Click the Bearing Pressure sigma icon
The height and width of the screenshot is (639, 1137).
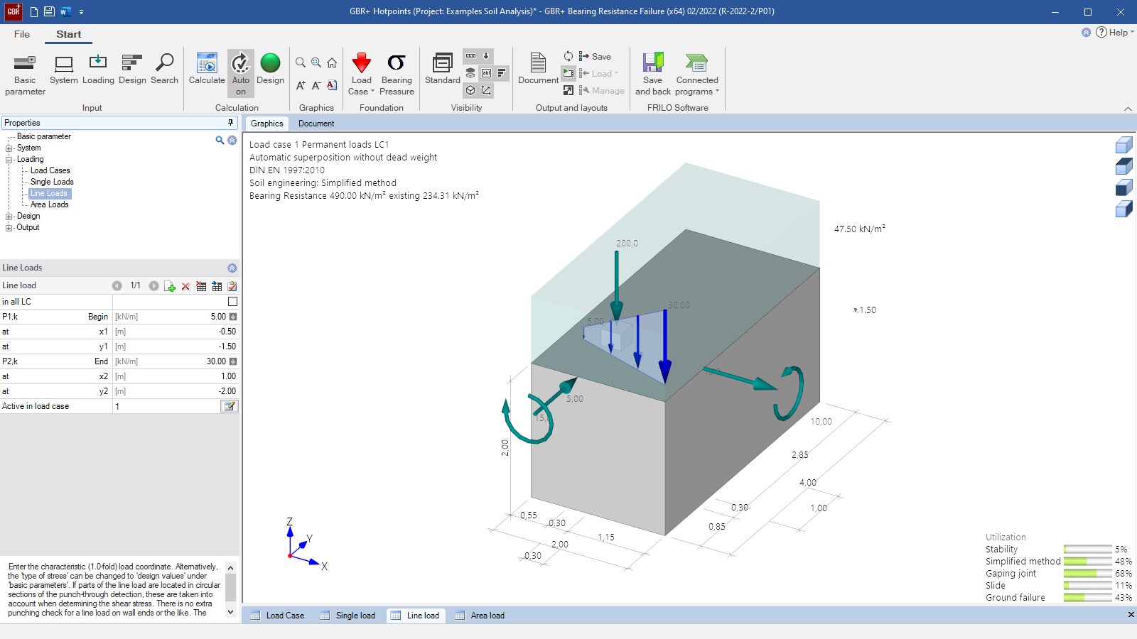[397, 74]
